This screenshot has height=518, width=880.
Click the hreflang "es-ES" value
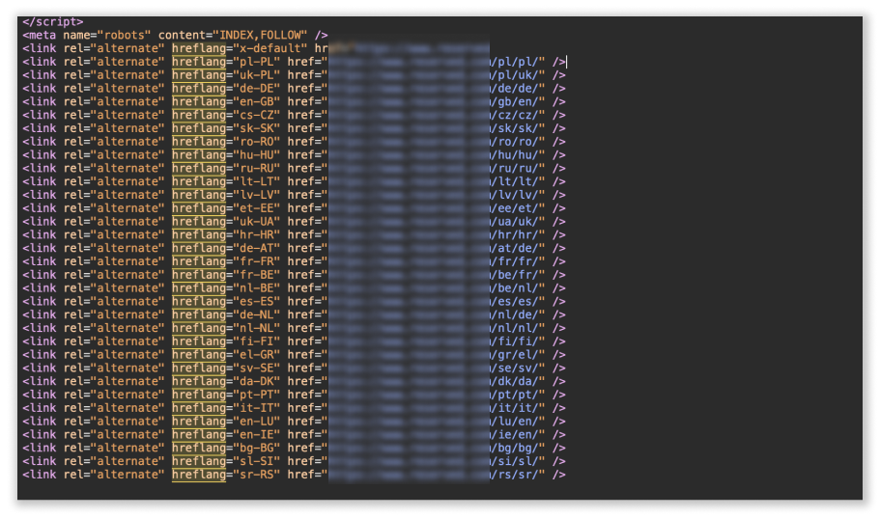pyautogui.click(x=257, y=302)
